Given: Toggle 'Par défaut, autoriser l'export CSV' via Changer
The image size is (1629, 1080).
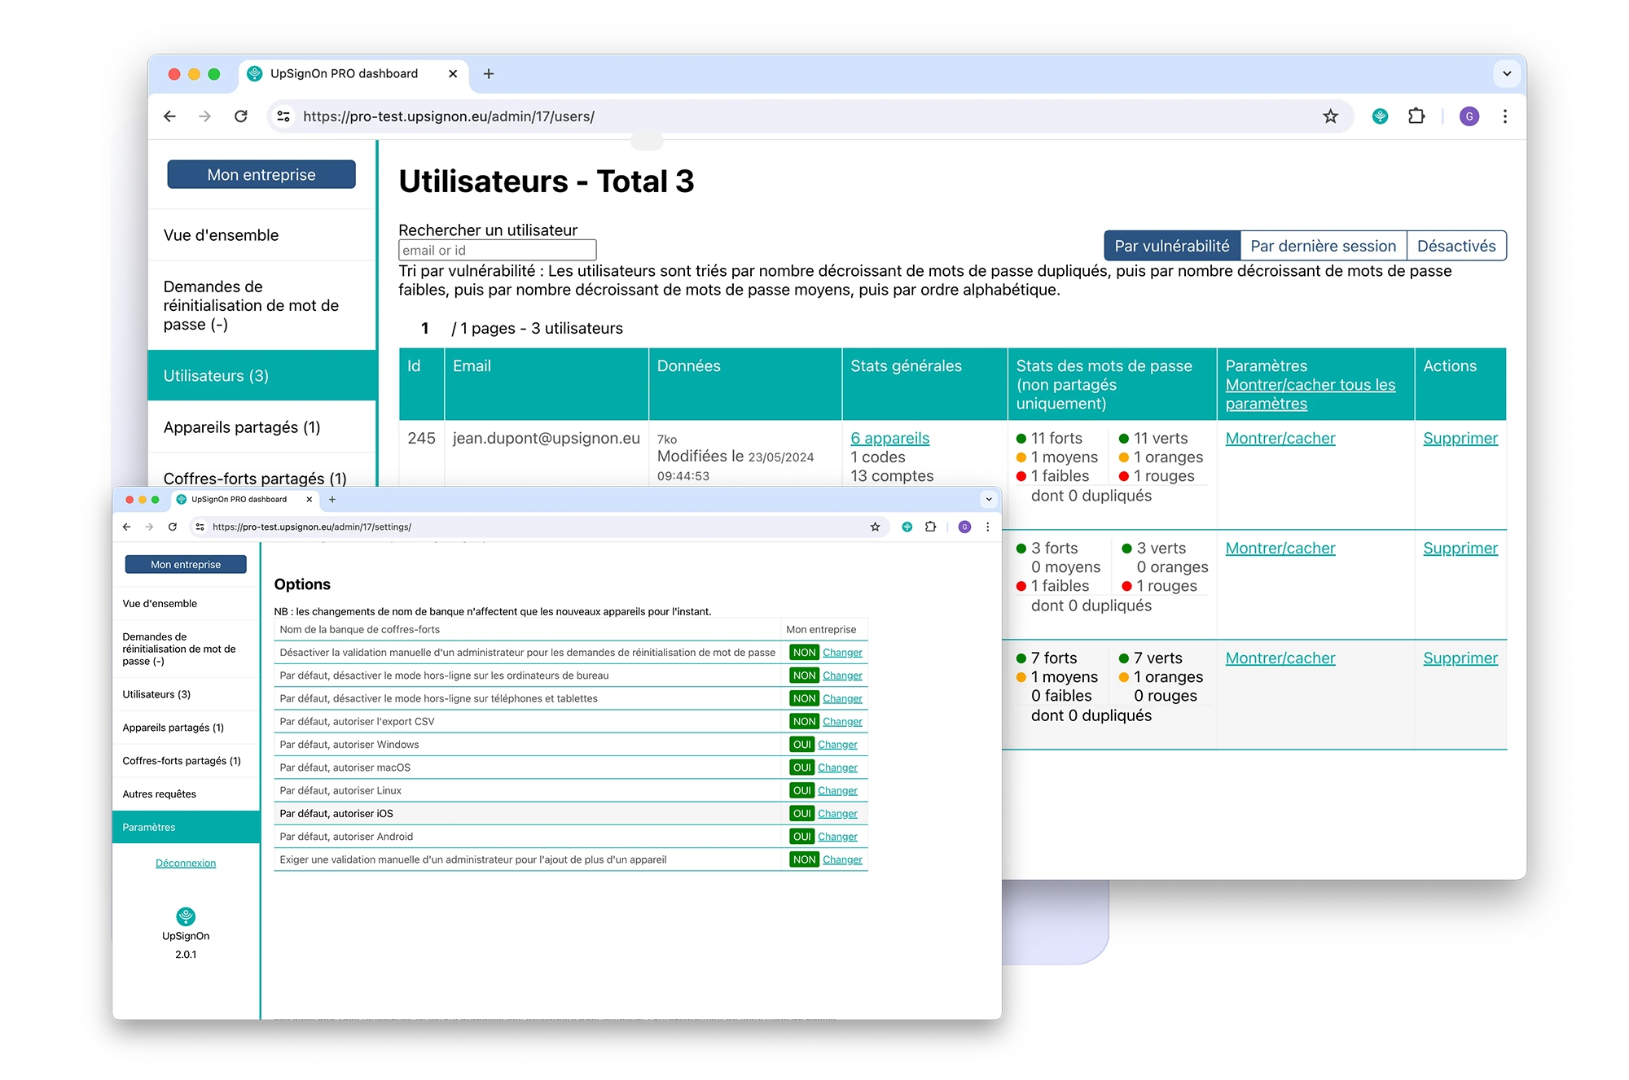Looking at the screenshot, I should 841,721.
